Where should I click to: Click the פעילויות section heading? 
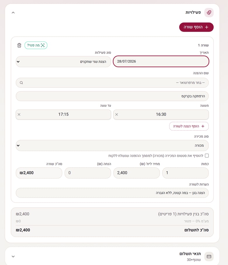pos(193,12)
